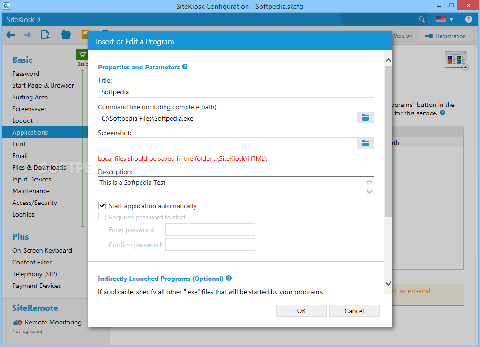Click the SiteKiosk Configuration title bar icon

point(7,6)
